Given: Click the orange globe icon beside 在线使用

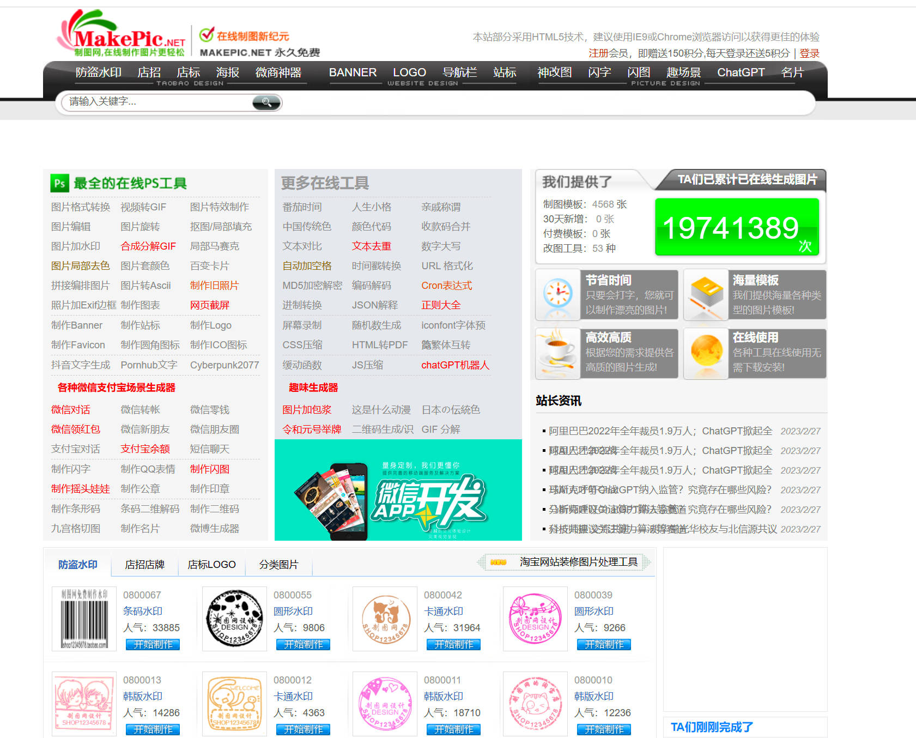Looking at the screenshot, I should tap(706, 353).
